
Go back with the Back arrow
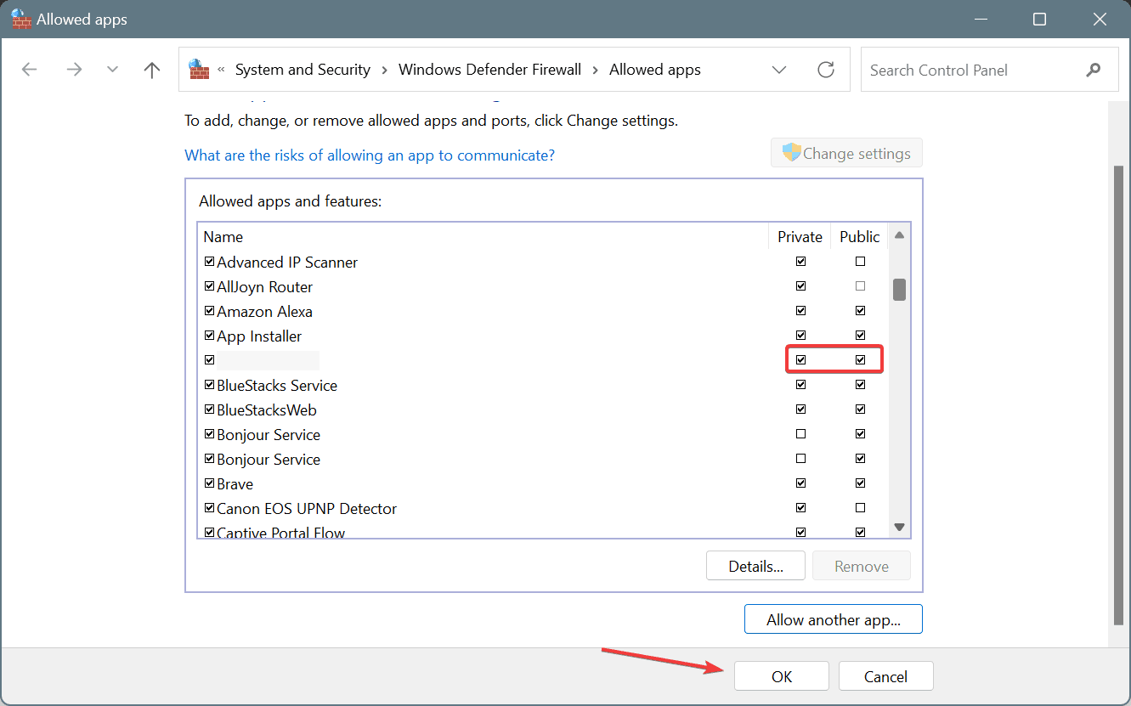pos(30,70)
